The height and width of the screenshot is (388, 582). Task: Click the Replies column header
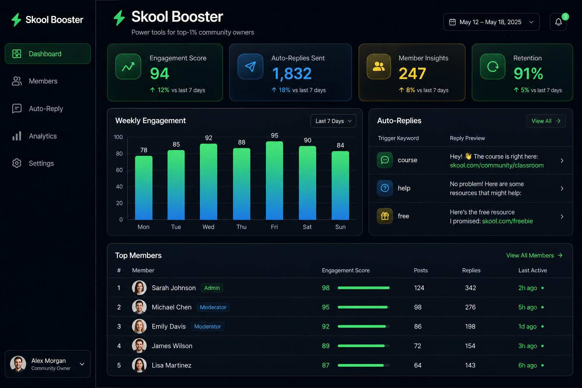coord(471,271)
